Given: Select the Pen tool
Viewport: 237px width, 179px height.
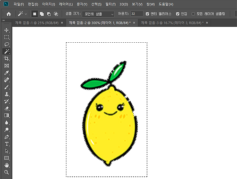Looking at the screenshot, I should pos(6,137).
